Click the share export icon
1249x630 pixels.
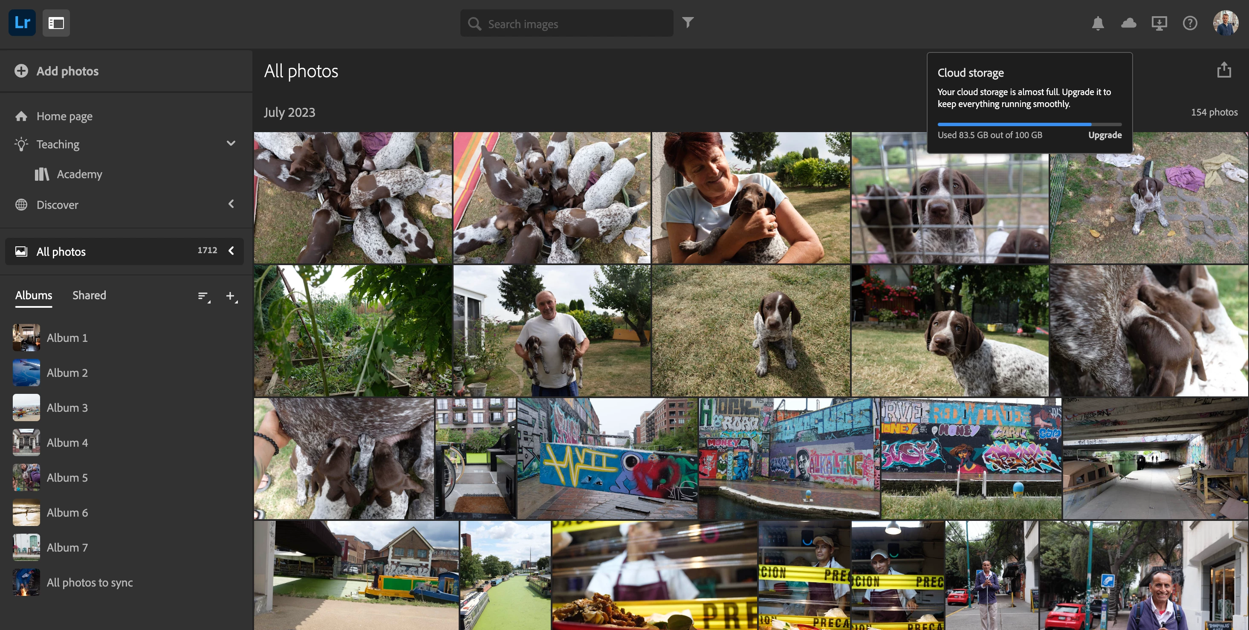1224,70
